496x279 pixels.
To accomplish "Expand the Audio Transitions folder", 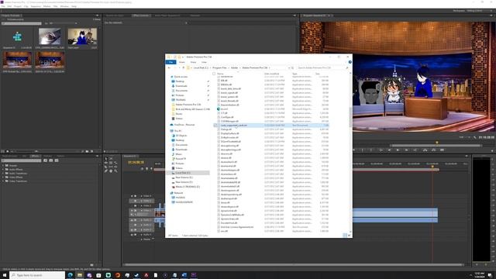I will click(3, 174).
